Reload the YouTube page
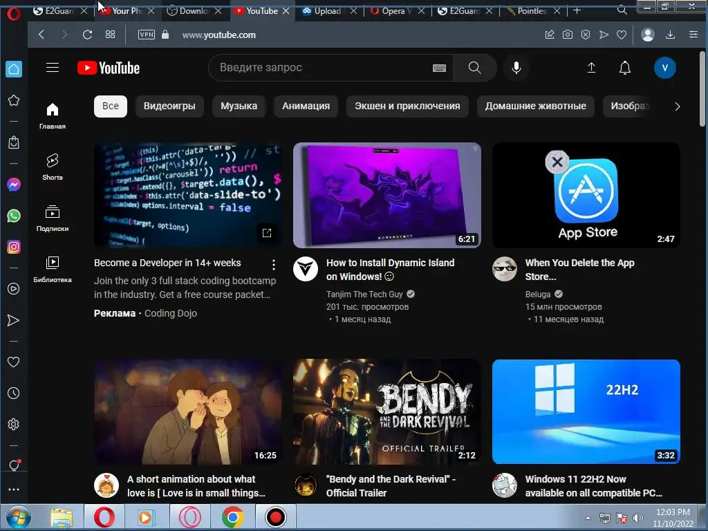Screen dimensions: 708x531 87,35
